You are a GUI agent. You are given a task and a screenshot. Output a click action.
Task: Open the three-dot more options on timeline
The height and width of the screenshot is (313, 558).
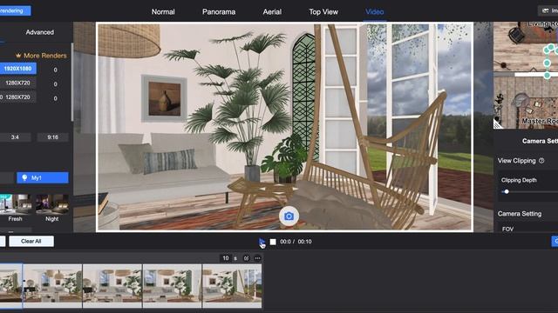click(x=258, y=258)
